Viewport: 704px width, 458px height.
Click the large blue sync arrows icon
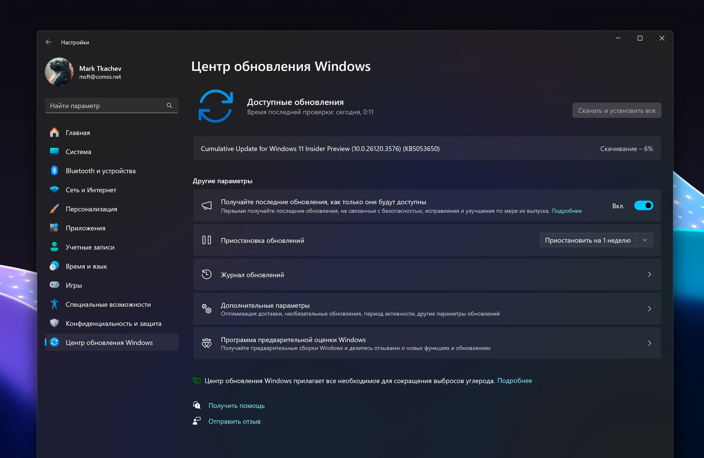[x=216, y=106]
